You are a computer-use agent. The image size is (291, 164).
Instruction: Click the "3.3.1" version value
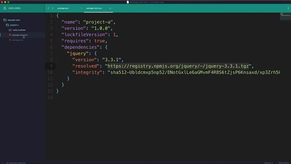pos(112,60)
